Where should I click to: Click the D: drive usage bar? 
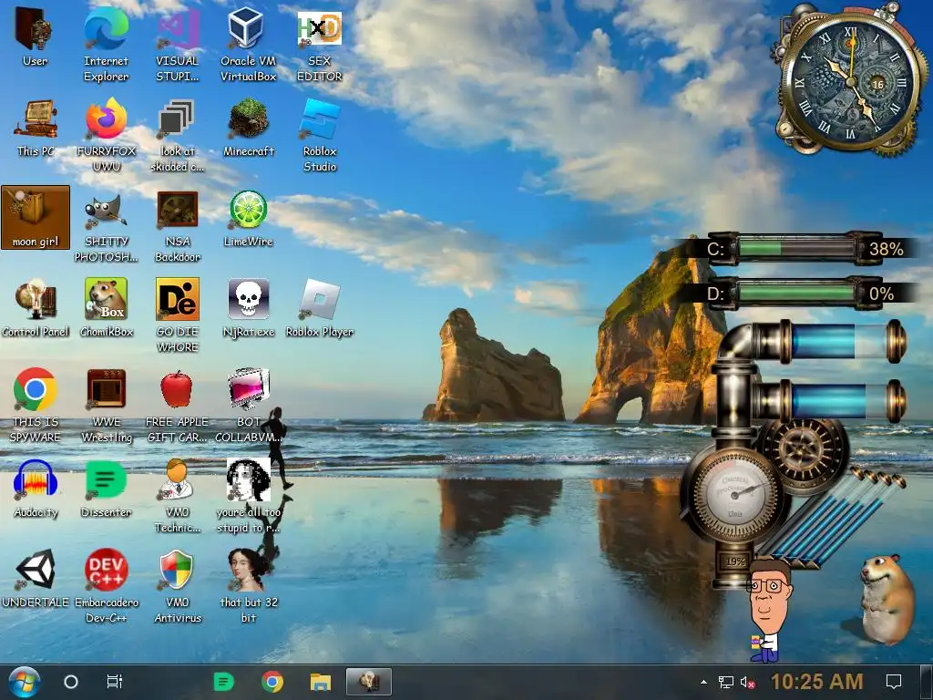796,293
